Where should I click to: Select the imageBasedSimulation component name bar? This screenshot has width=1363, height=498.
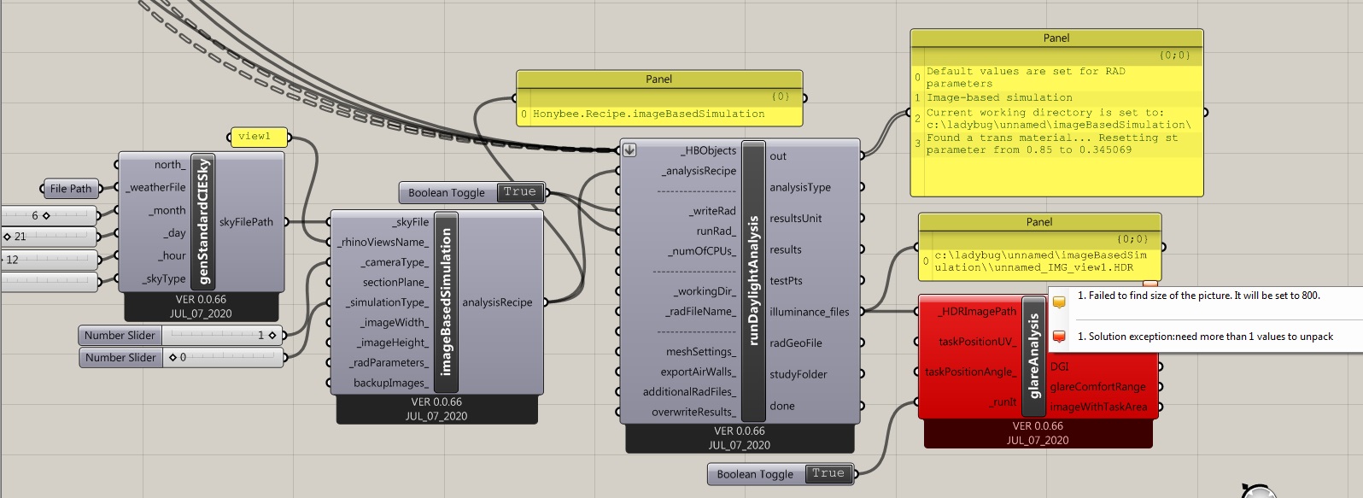(x=445, y=302)
